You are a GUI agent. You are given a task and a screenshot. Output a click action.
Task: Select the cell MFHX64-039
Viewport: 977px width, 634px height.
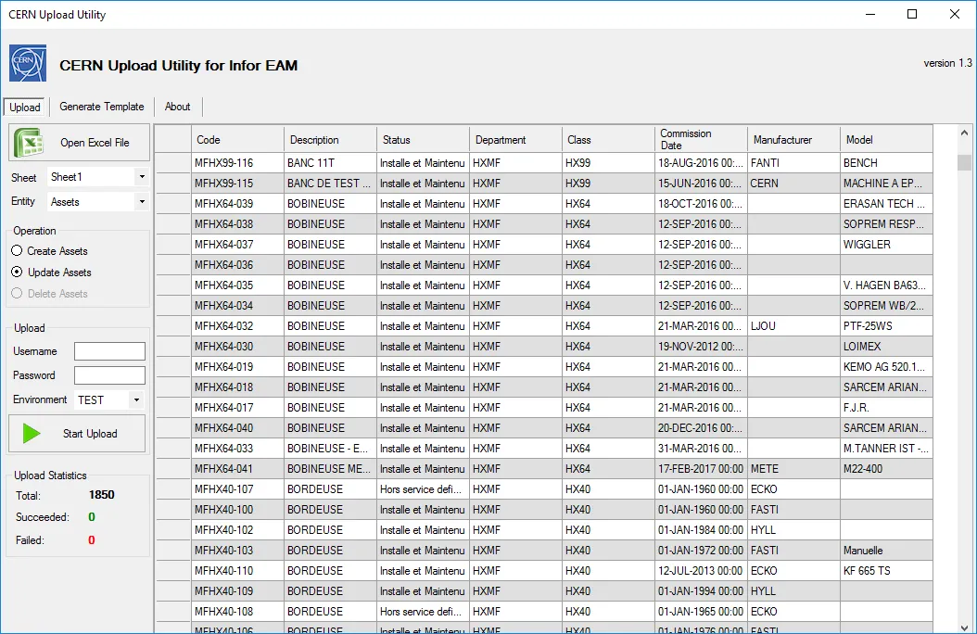tap(237, 204)
